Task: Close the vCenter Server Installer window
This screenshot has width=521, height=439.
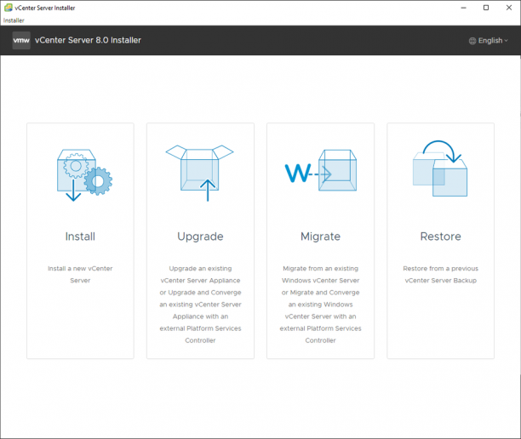Action: [509, 8]
